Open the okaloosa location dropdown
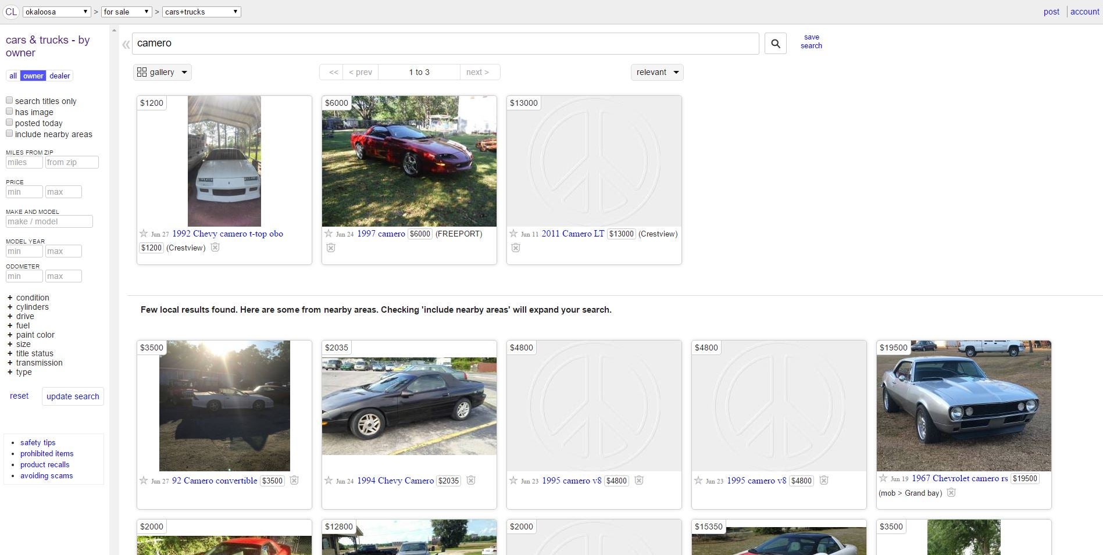 56,12
